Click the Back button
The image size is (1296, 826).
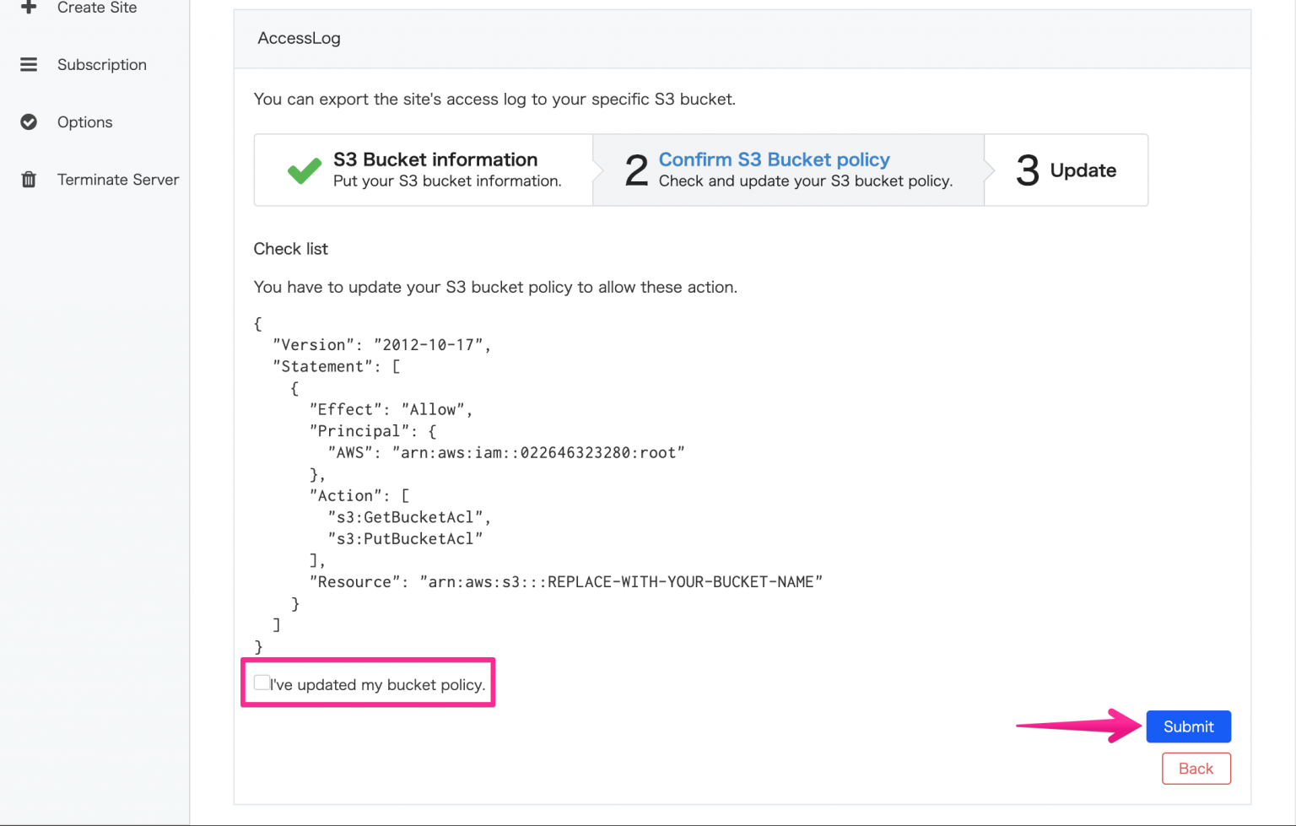[x=1196, y=768]
